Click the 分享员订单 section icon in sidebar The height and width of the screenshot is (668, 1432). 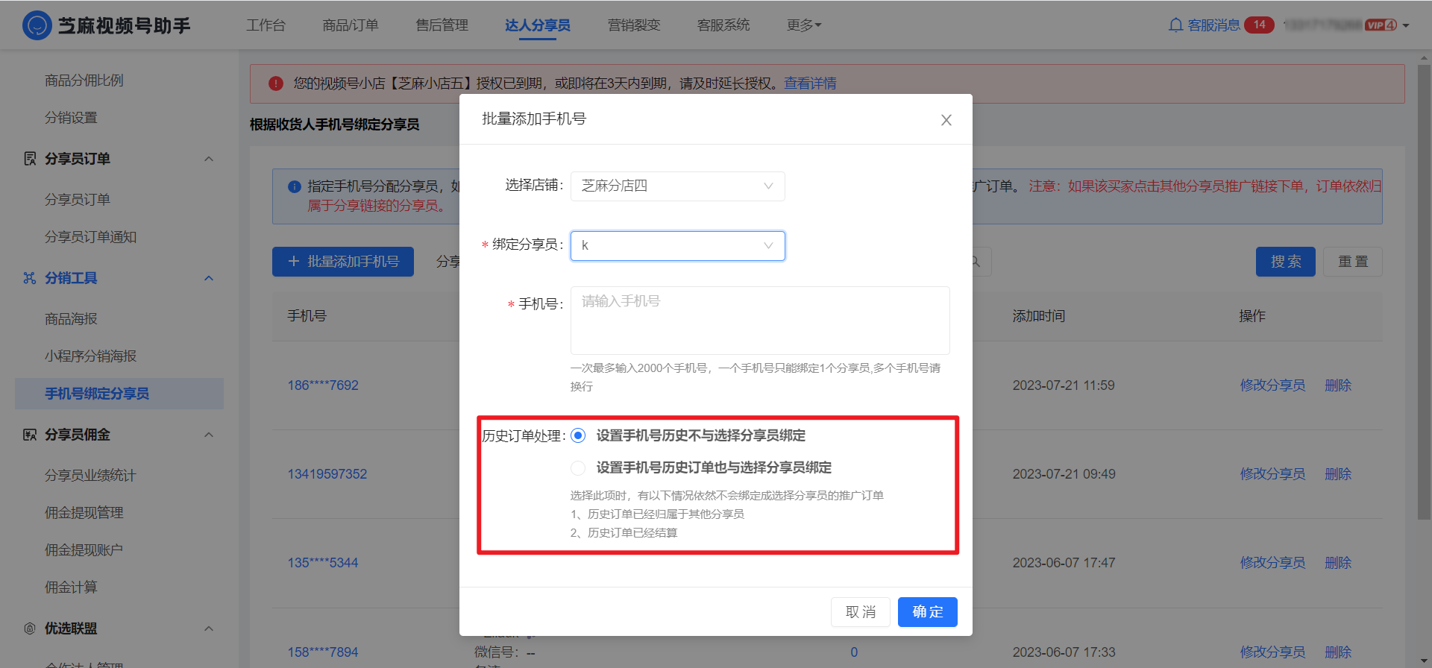30,159
